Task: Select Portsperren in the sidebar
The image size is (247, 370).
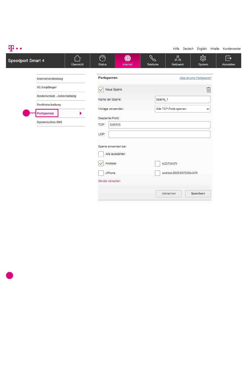Action: [x=45, y=113]
